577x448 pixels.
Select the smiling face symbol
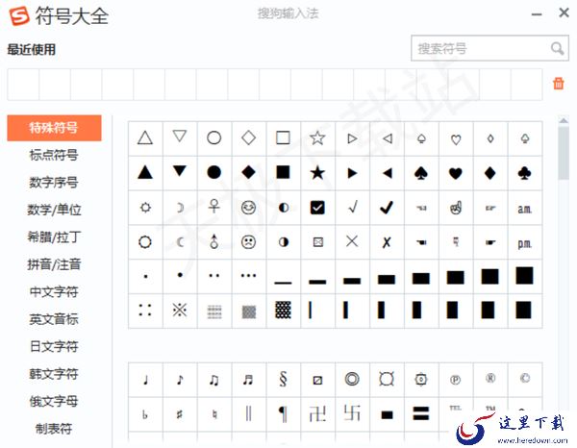coord(248,208)
